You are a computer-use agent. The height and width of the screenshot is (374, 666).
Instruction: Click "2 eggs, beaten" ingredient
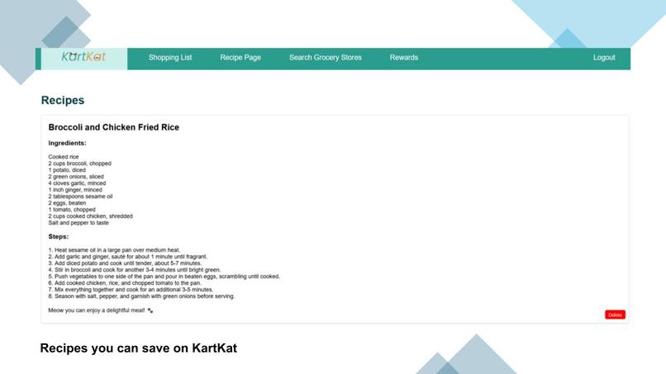pos(67,203)
